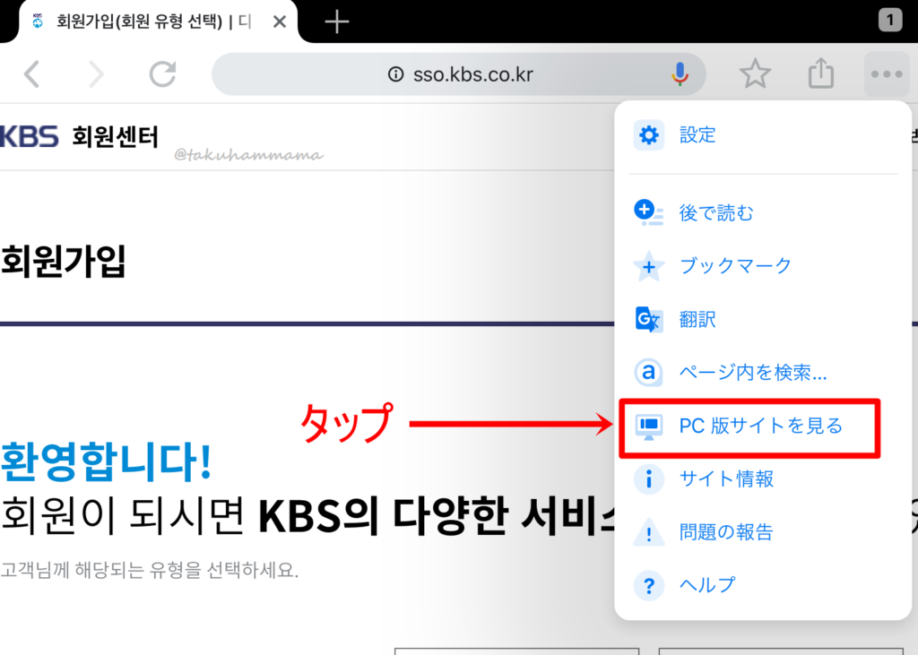Click the KBS logo
918x655 pixels.
(x=30, y=136)
